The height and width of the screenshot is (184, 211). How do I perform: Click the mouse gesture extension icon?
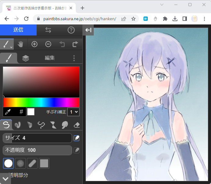click(x=155, y=19)
